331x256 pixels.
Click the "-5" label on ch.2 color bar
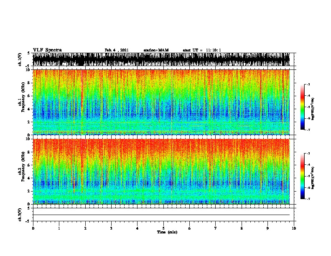[308, 176]
